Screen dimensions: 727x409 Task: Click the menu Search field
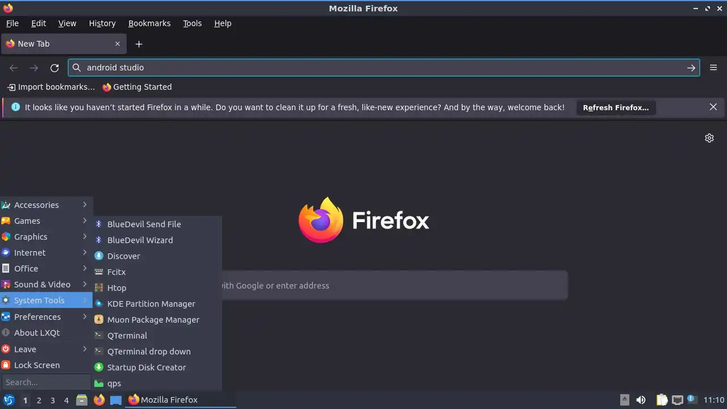(x=46, y=382)
